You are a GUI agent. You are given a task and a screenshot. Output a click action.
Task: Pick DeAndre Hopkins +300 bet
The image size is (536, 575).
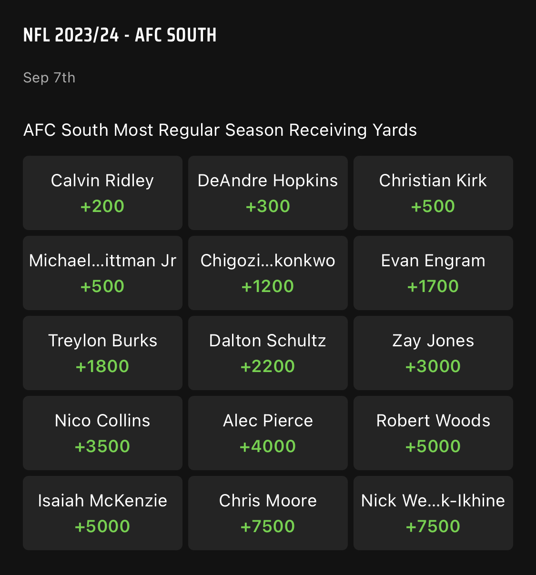268,192
